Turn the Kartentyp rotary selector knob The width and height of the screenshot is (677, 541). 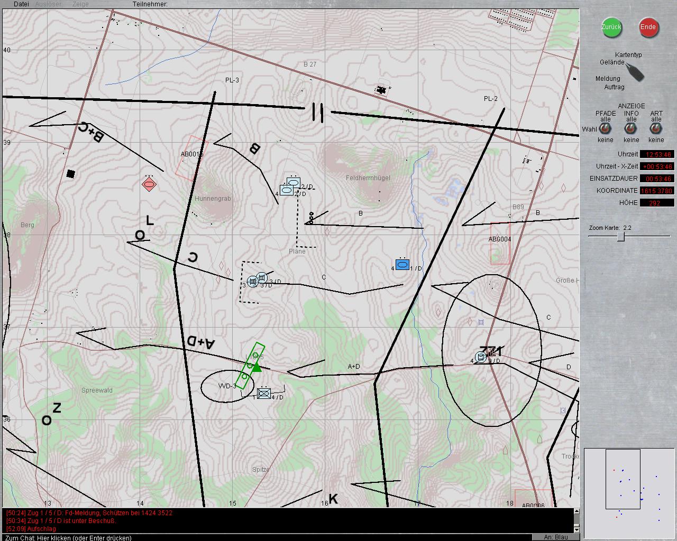[x=634, y=72]
